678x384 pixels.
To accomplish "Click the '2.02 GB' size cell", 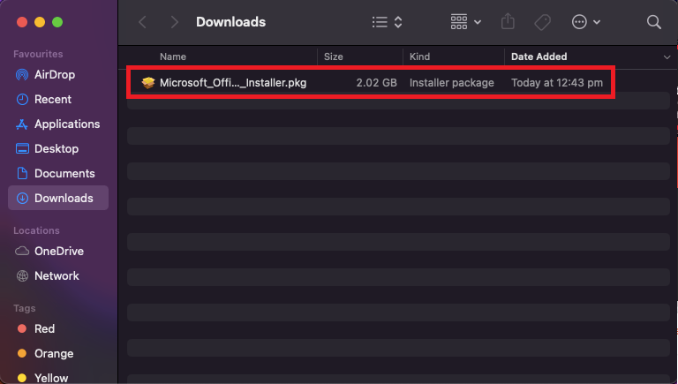I will pyautogui.click(x=376, y=83).
